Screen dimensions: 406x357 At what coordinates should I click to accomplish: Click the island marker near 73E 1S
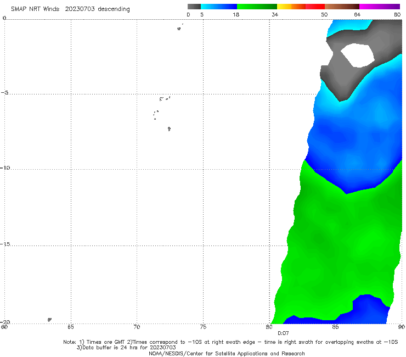179,29
